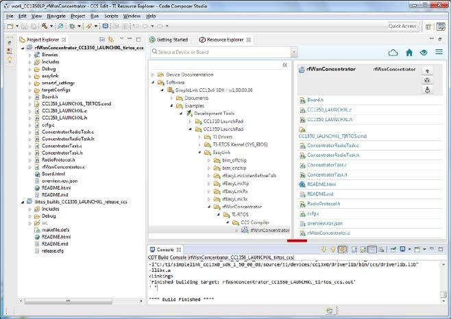Open the Debug dropdown arrow
451x319 pixels.
[x=79, y=26]
